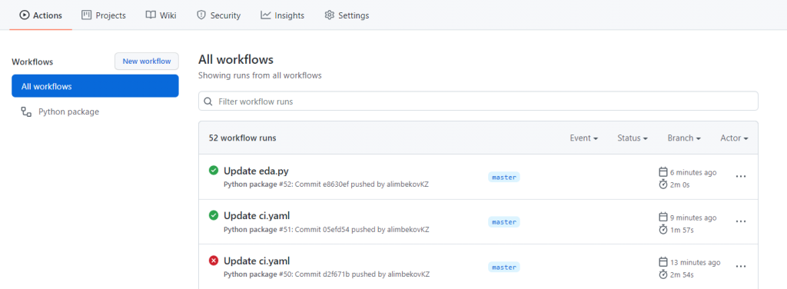Open the Wiki tab
Screen dimensions: 787x289
coord(161,15)
